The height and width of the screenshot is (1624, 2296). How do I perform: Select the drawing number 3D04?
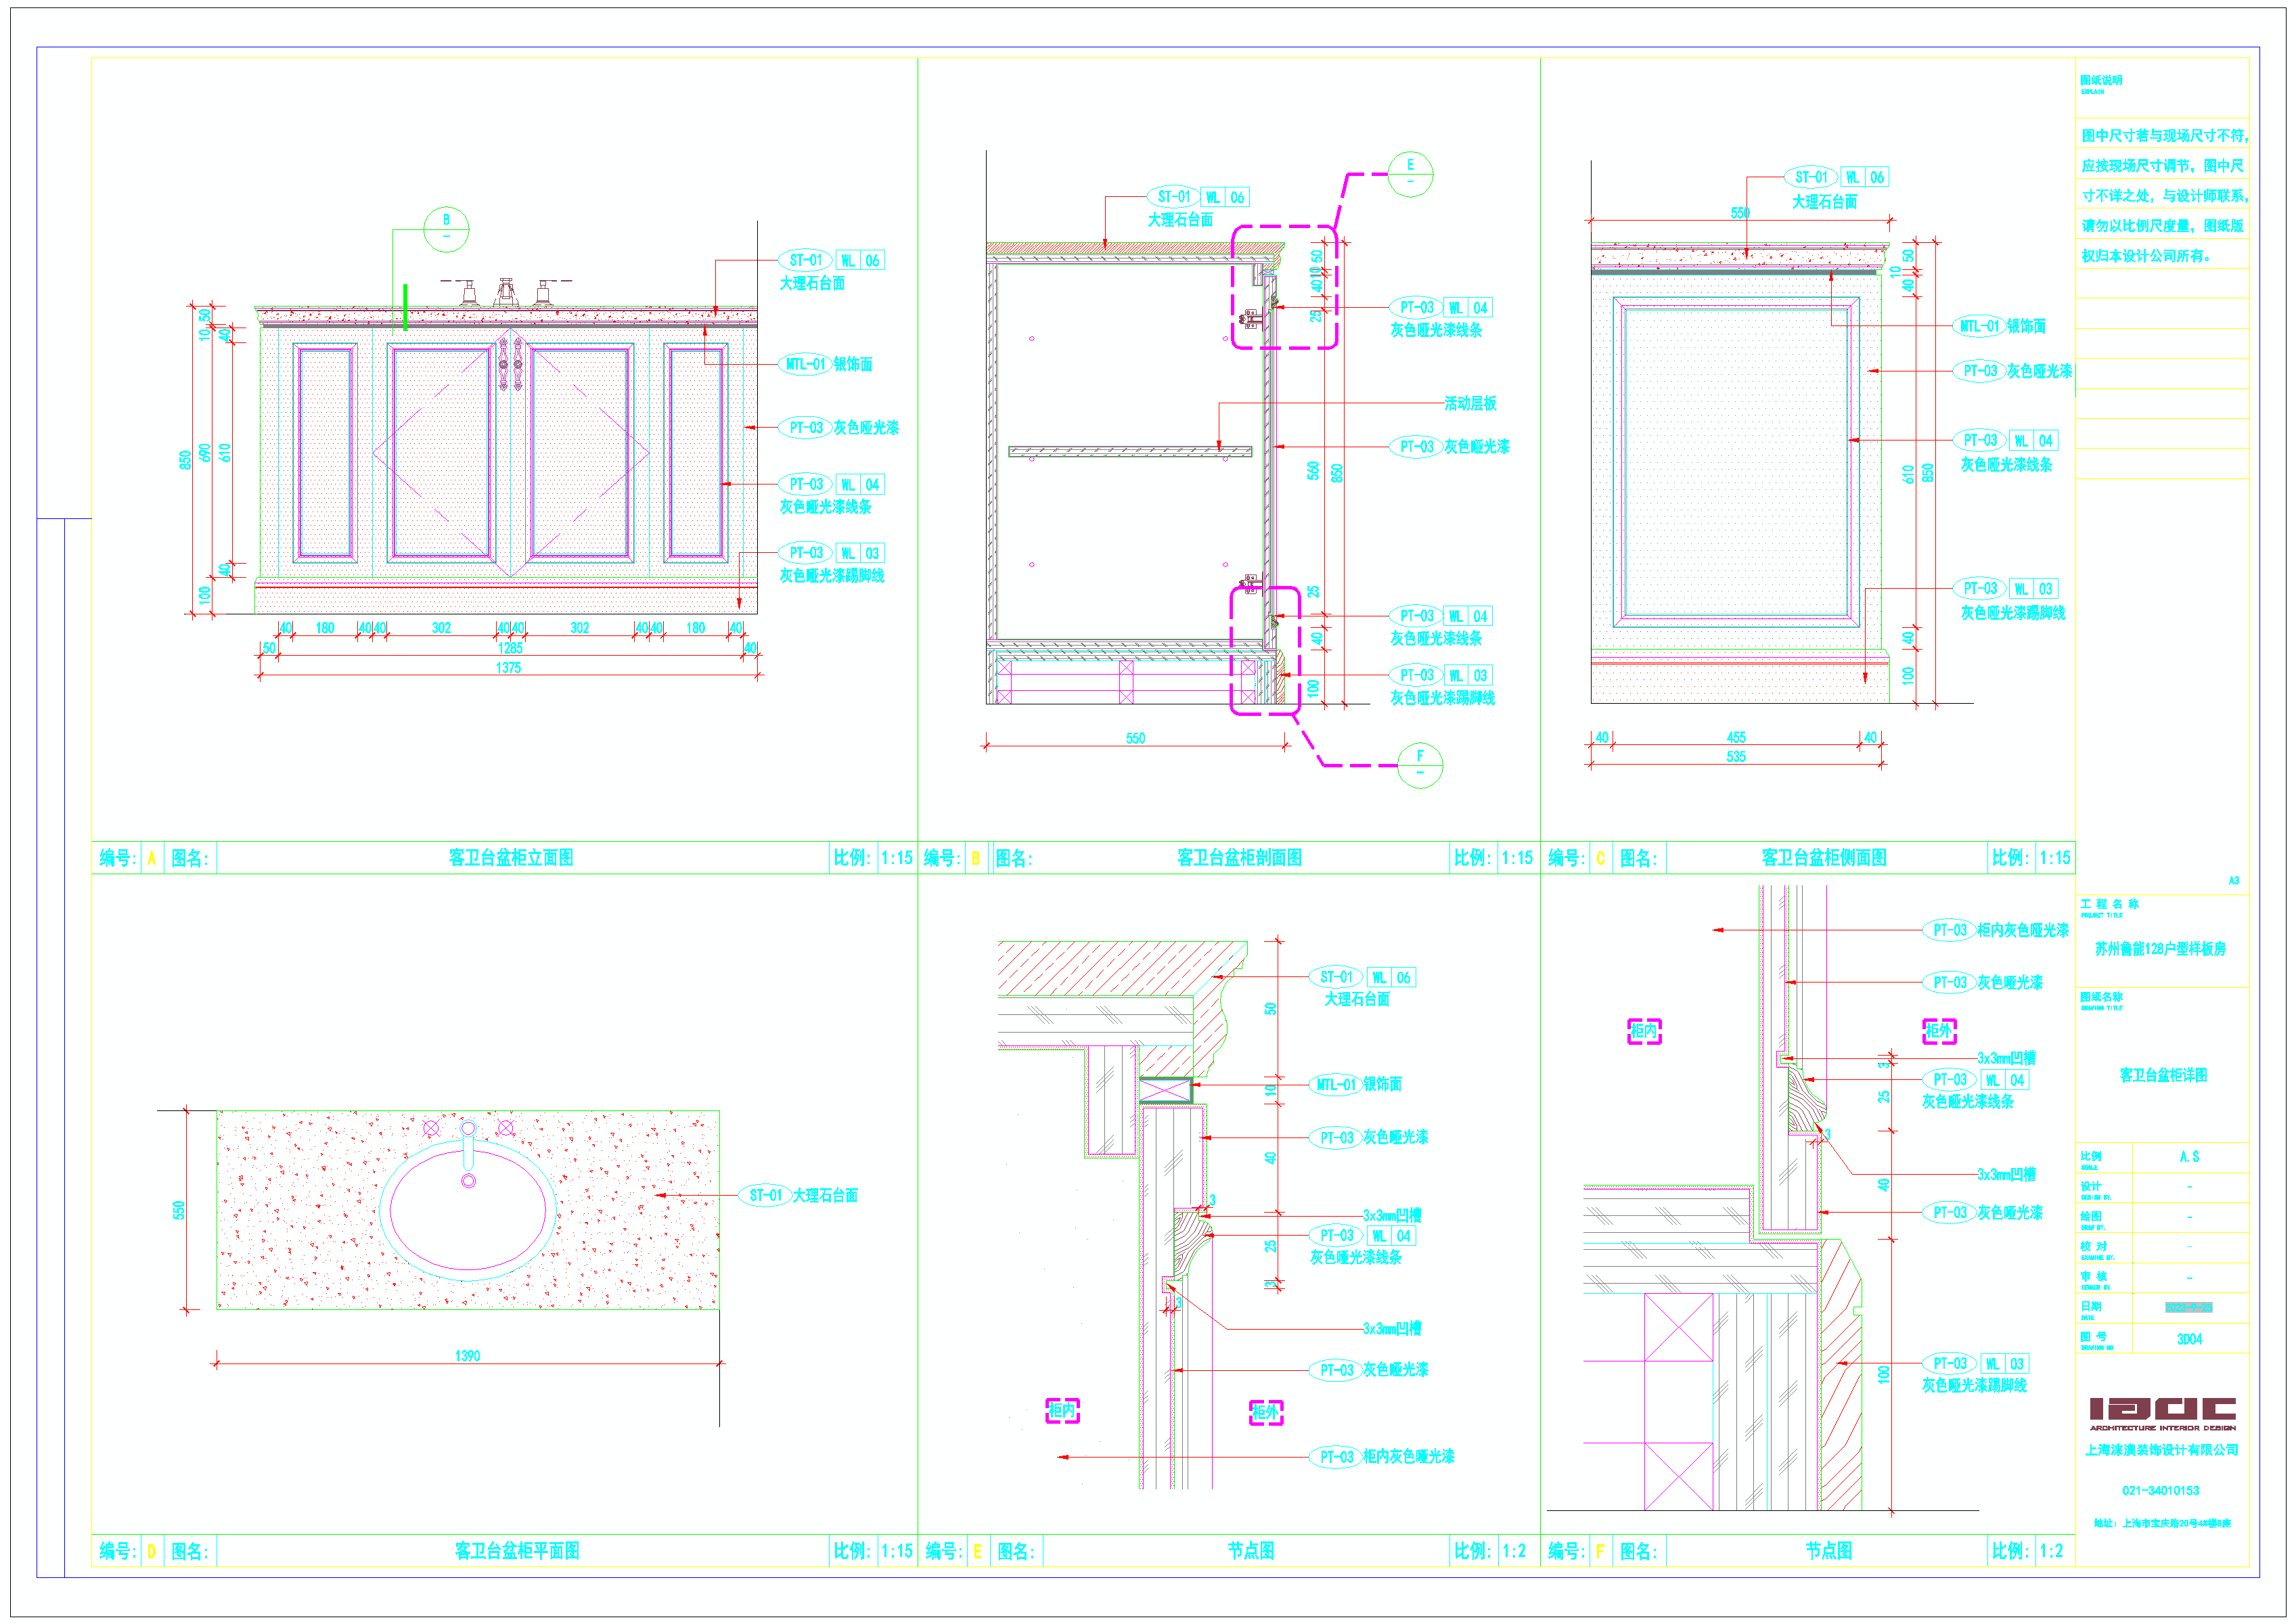[2189, 1339]
